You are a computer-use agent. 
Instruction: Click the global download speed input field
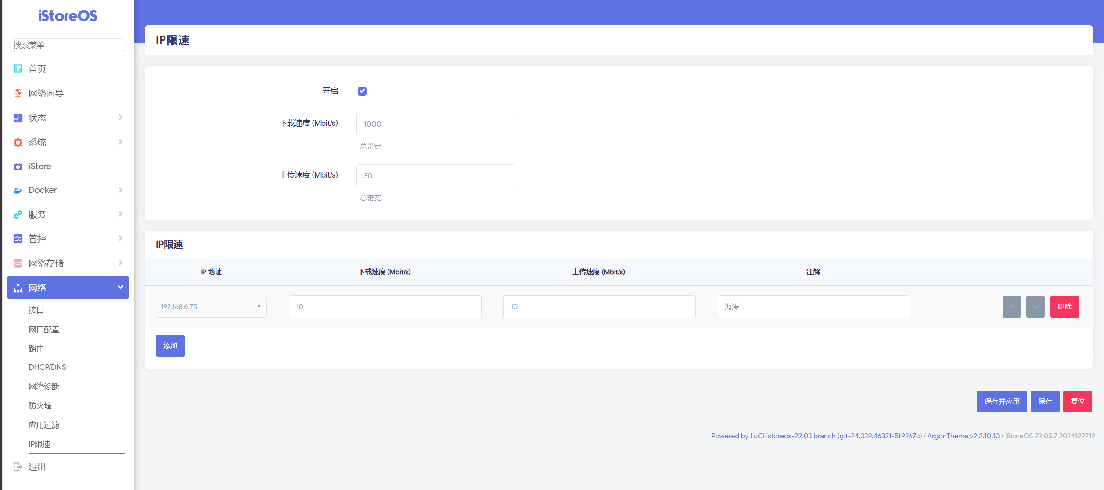pyautogui.click(x=435, y=124)
